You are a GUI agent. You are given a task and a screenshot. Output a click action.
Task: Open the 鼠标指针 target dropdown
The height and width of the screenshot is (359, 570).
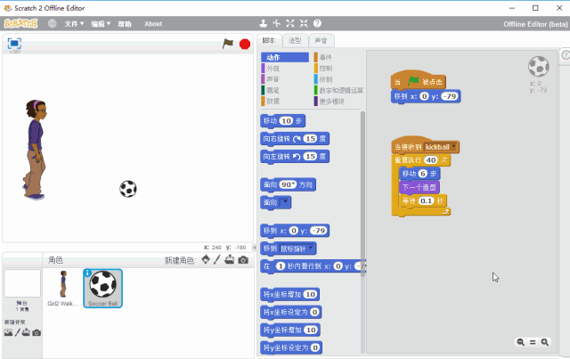(309, 249)
